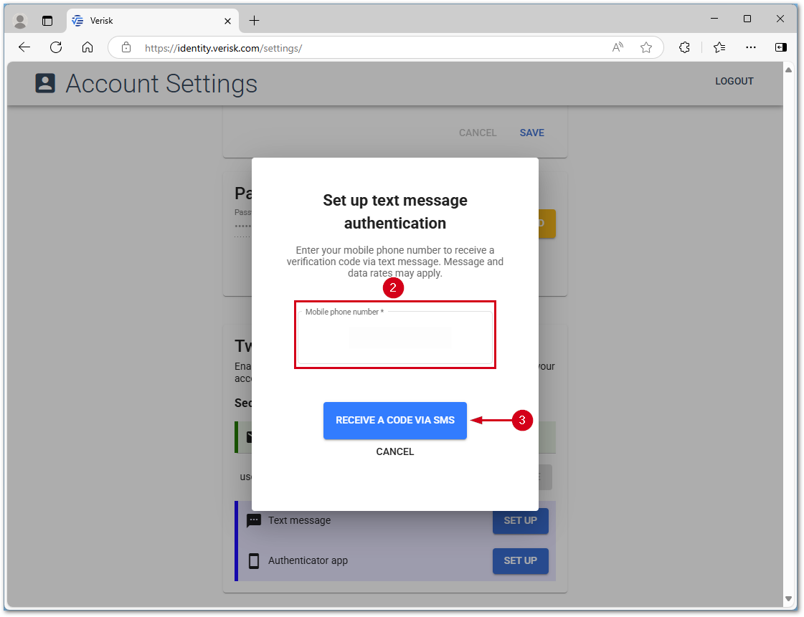Open the Edge sidebar icon
This screenshot has height=617, width=804.
tap(781, 47)
